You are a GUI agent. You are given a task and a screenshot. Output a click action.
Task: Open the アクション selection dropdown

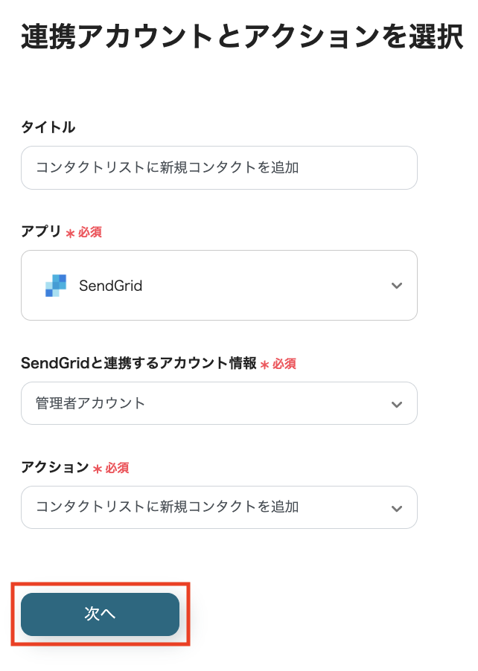pos(219,507)
